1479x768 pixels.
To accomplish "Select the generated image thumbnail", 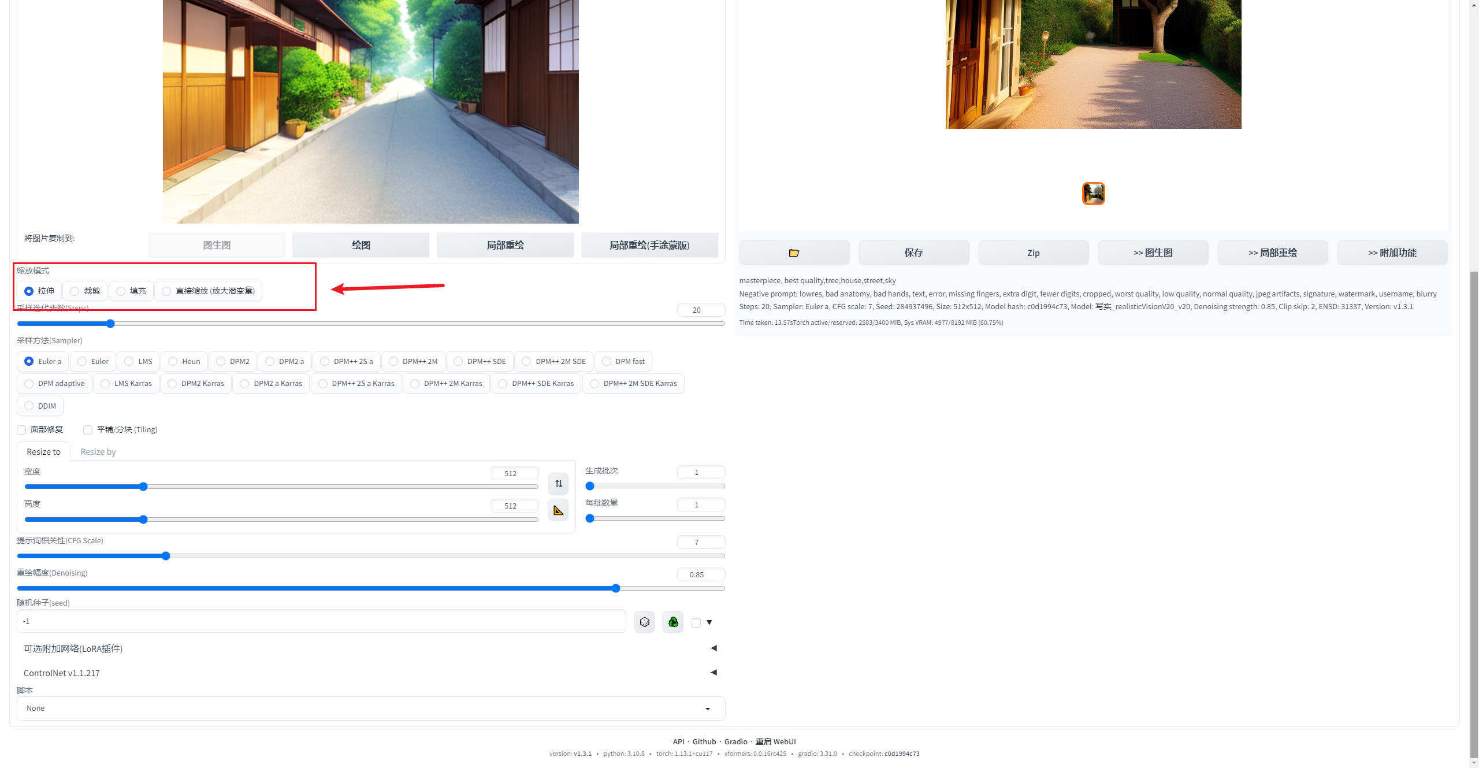I will [1093, 194].
